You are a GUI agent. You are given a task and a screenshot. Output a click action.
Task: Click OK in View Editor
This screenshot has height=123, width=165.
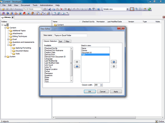(90, 91)
